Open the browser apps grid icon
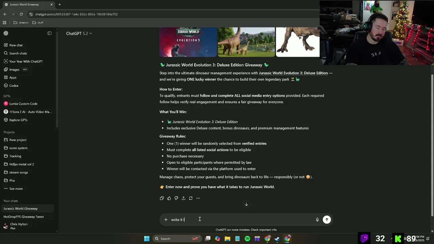Image resolution: width=434 pixels, height=244 pixels. 4,23
